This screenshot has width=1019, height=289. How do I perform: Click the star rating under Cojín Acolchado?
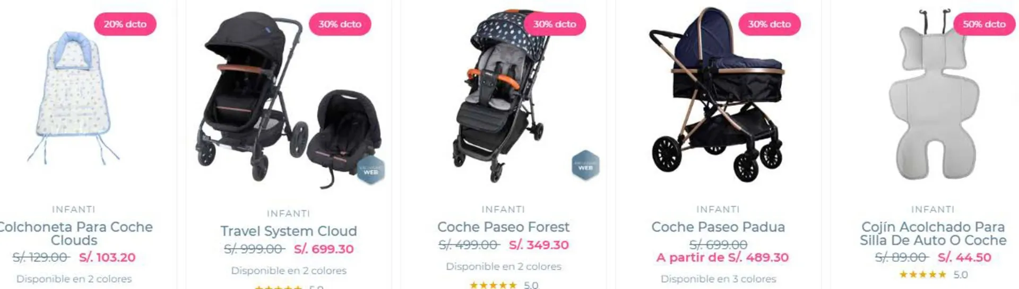coord(922,275)
